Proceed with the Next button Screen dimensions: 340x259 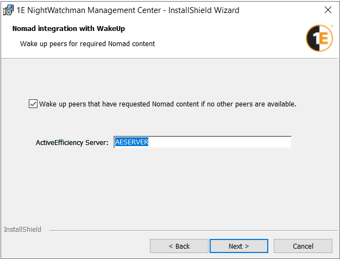238,246
